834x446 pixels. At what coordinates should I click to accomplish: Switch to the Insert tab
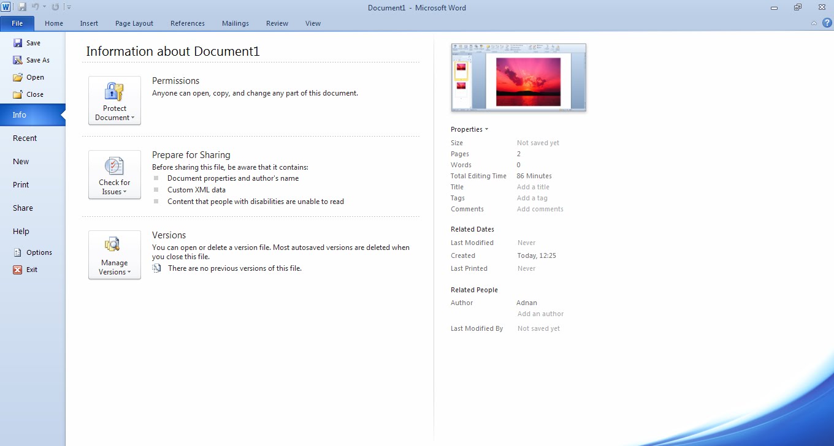(x=89, y=23)
